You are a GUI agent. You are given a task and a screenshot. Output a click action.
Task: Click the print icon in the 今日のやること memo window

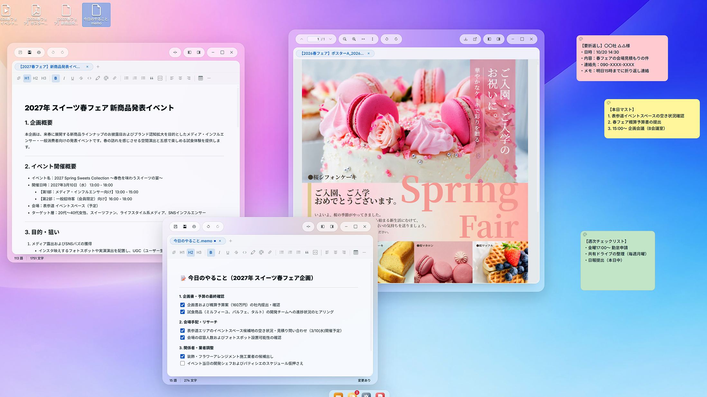tap(194, 226)
